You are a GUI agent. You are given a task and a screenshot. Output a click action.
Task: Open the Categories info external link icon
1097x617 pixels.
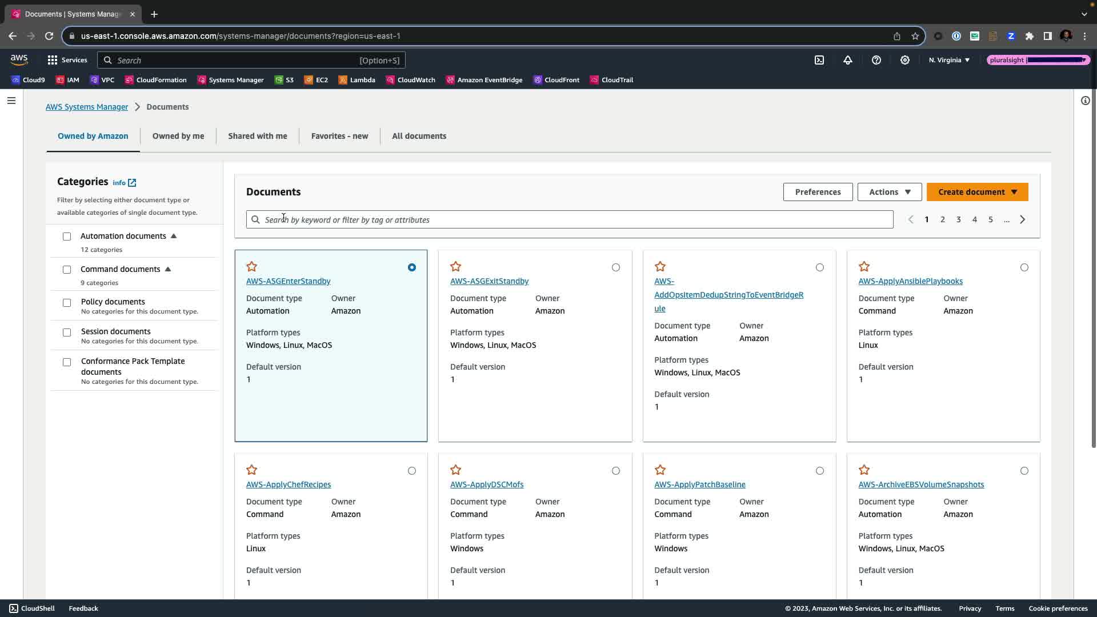[x=132, y=183]
